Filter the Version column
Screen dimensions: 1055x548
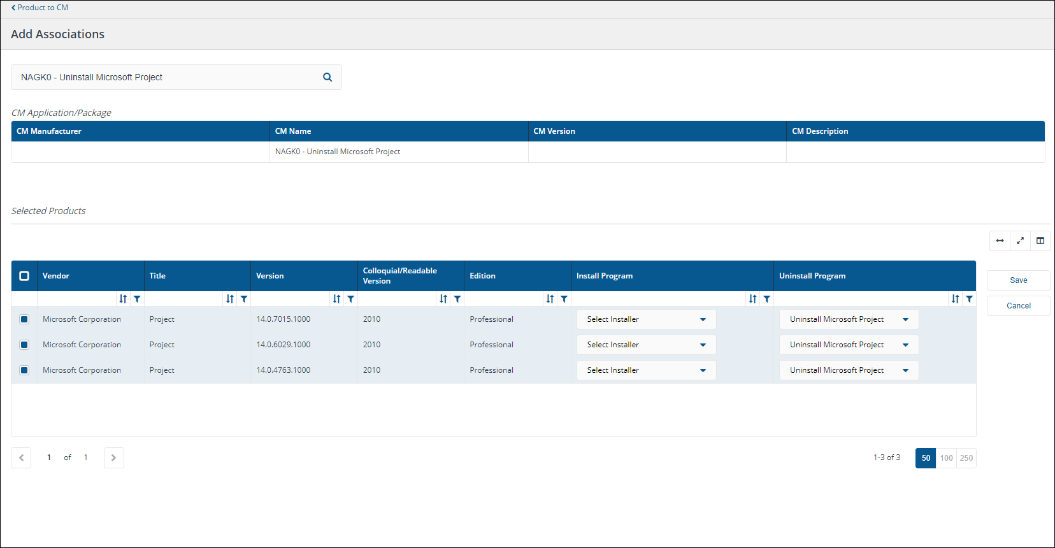[350, 299]
